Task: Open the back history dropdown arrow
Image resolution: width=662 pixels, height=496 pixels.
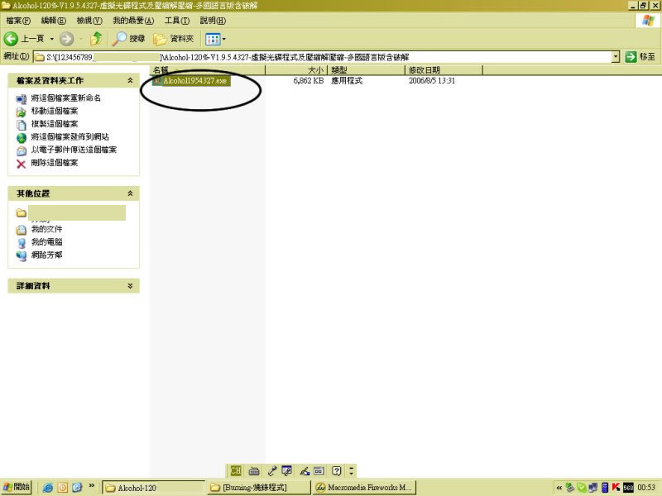Action: [x=52, y=39]
